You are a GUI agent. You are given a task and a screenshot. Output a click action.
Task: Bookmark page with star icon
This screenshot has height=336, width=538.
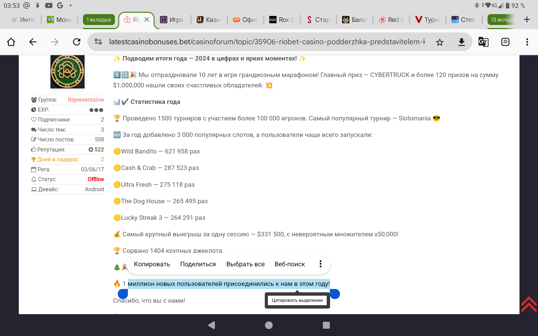tap(440, 42)
